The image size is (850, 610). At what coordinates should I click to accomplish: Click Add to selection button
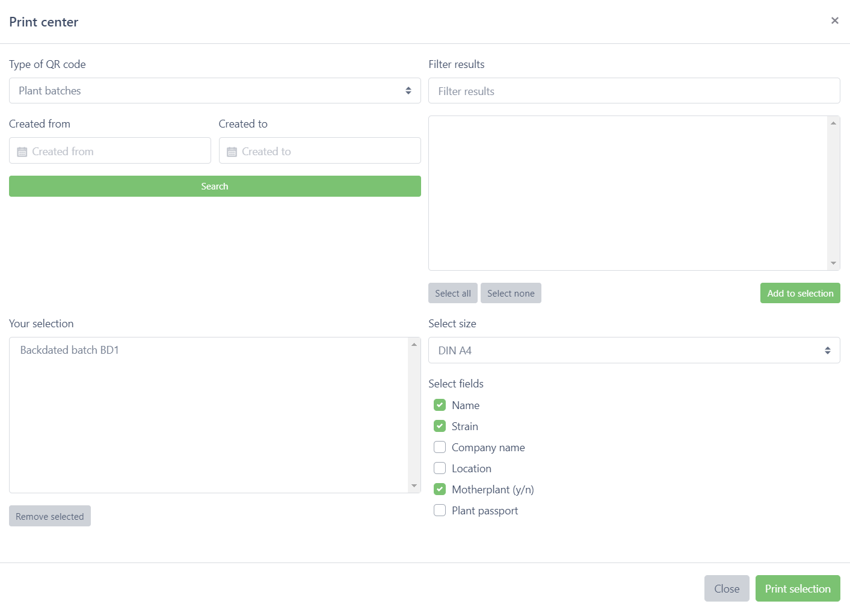(x=799, y=294)
